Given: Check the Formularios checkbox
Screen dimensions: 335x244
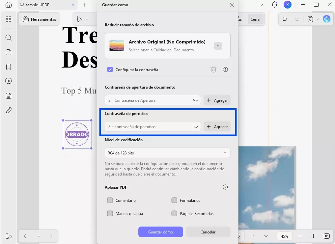Looking at the screenshot, I should [174, 200].
